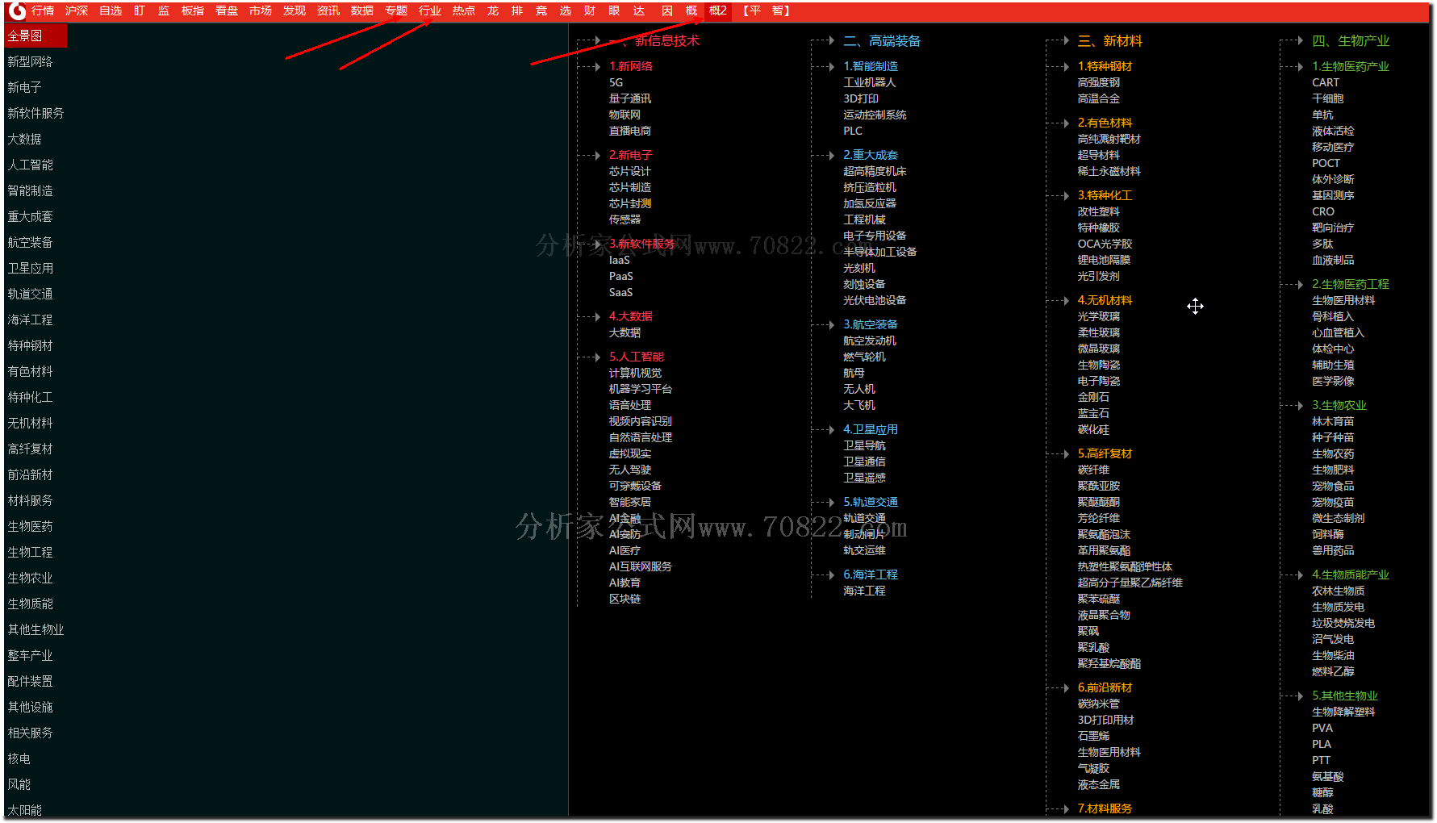The width and height of the screenshot is (1437, 823).
Task: Select the 基因测序 entry
Action: tap(1333, 195)
